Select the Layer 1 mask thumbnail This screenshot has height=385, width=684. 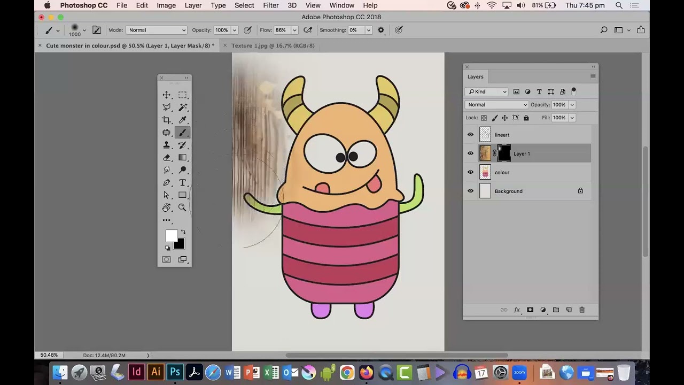tap(504, 153)
